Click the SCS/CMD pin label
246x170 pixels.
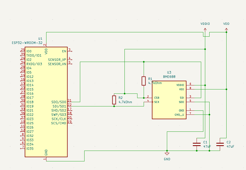pyautogui.click(x=59, y=123)
